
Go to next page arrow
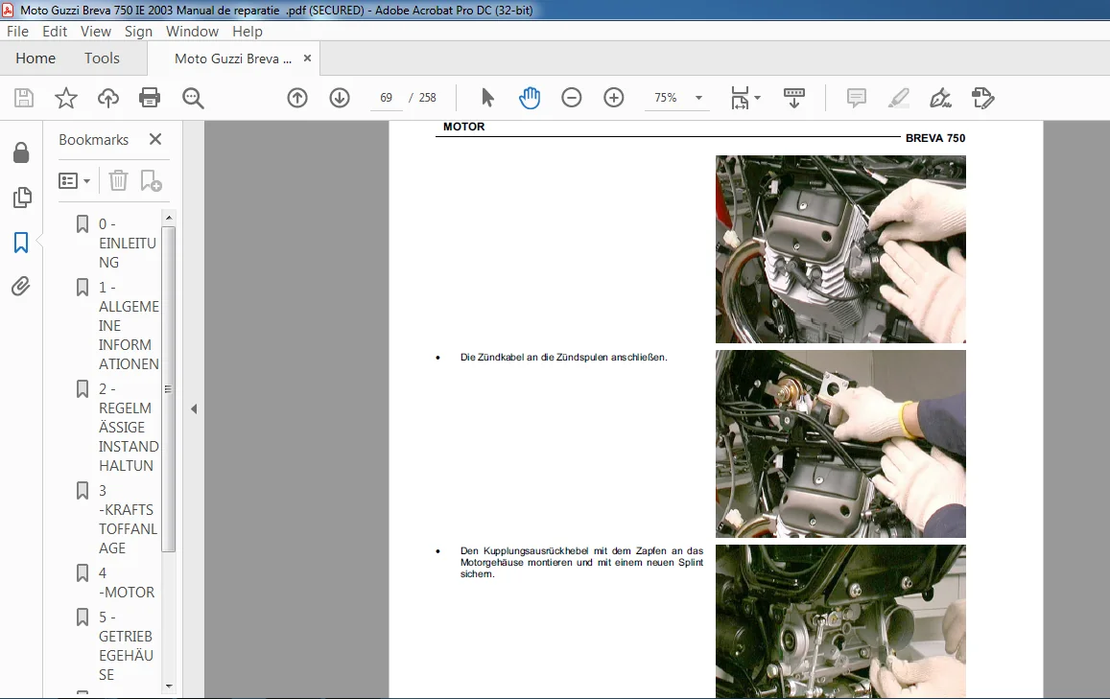340,98
